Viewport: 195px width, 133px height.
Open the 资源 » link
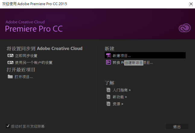pos(118,104)
